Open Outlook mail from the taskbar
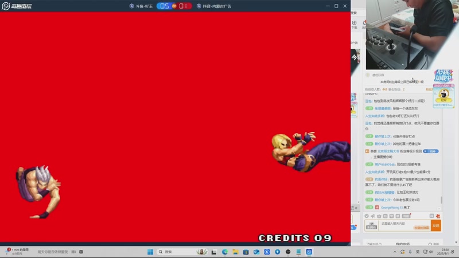Viewport: 459px width, 258px height. tap(256, 252)
